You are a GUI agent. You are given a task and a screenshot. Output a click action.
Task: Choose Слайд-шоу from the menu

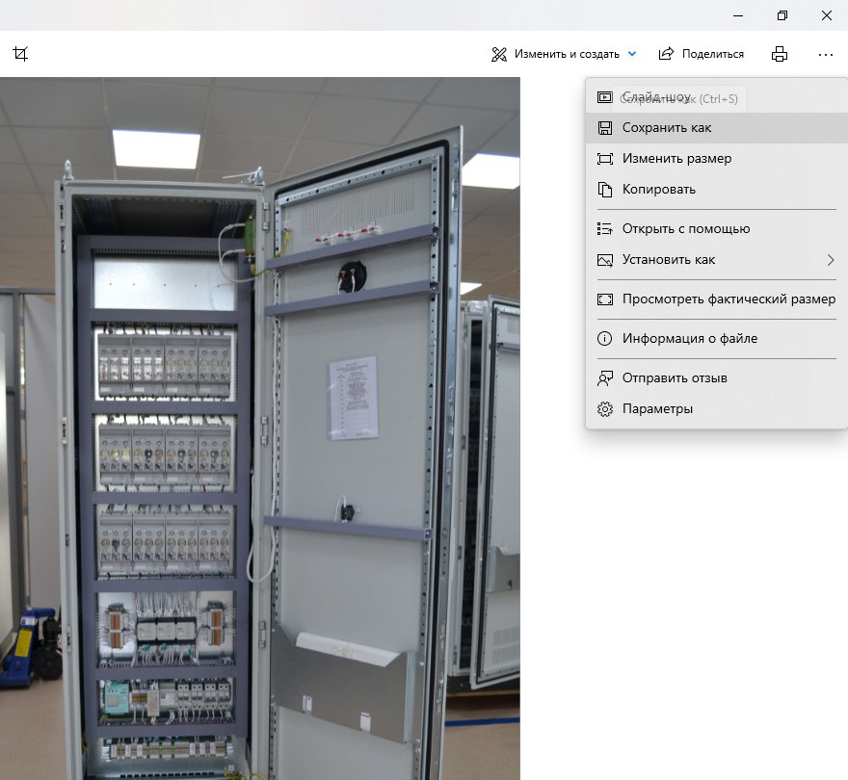(x=717, y=97)
